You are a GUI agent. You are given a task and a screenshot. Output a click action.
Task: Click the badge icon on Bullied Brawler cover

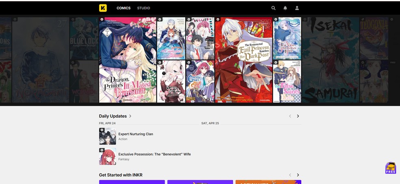tap(189, 19)
